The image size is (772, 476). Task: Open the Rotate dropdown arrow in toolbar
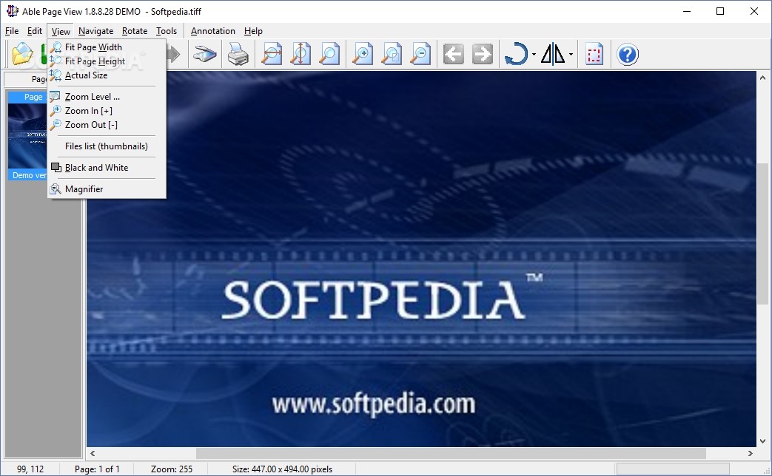(534, 54)
